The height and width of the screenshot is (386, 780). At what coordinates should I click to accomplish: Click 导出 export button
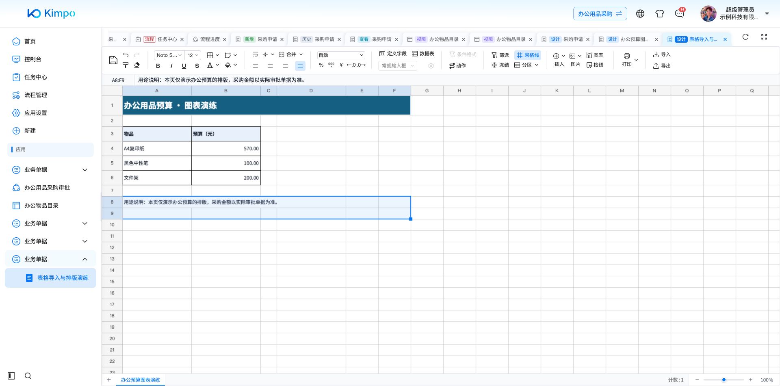[x=662, y=66]
